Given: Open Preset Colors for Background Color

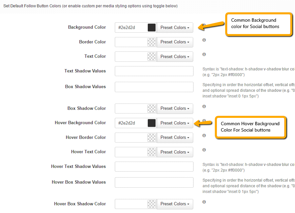Looking at the screenshot, I should pyautogui.click(x=175, y=27).
